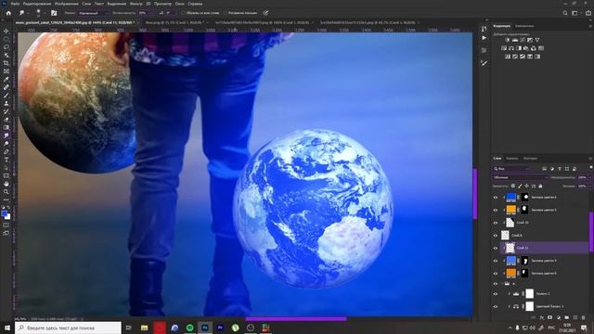
Task: Open the Режим dropdown in options bar
Action: (93, 13)
